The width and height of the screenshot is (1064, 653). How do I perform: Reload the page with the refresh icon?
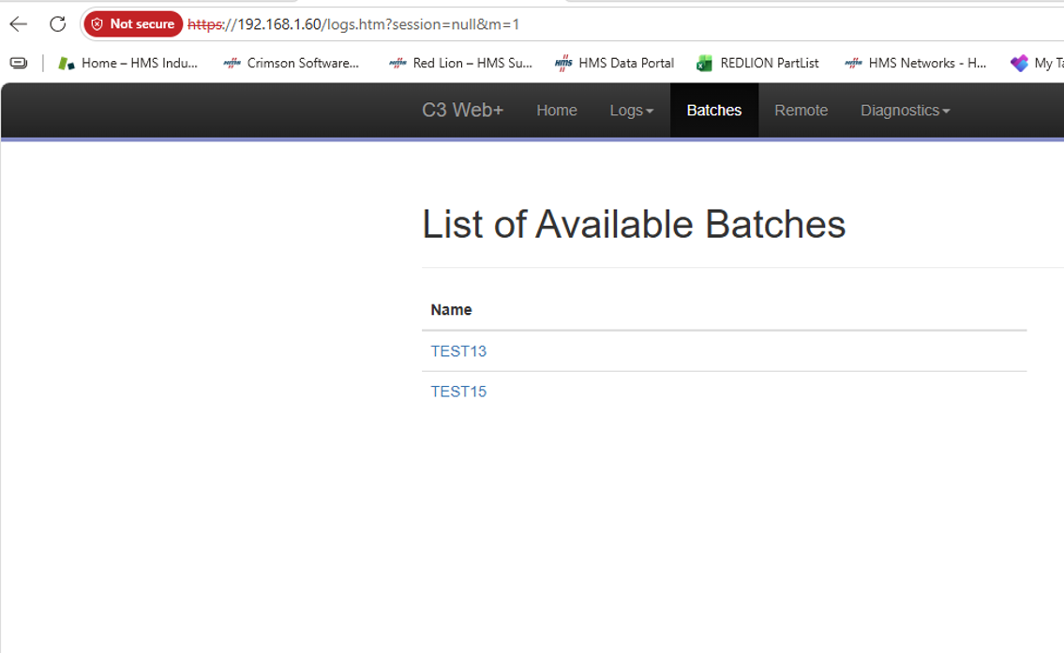pos(58,24)
